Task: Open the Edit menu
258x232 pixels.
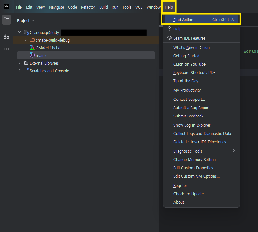Action: tap(29, 7)
